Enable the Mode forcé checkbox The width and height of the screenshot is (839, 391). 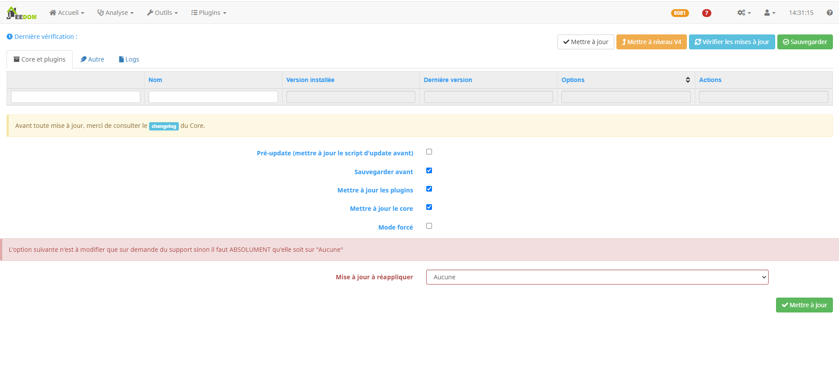tap(429, 226)
